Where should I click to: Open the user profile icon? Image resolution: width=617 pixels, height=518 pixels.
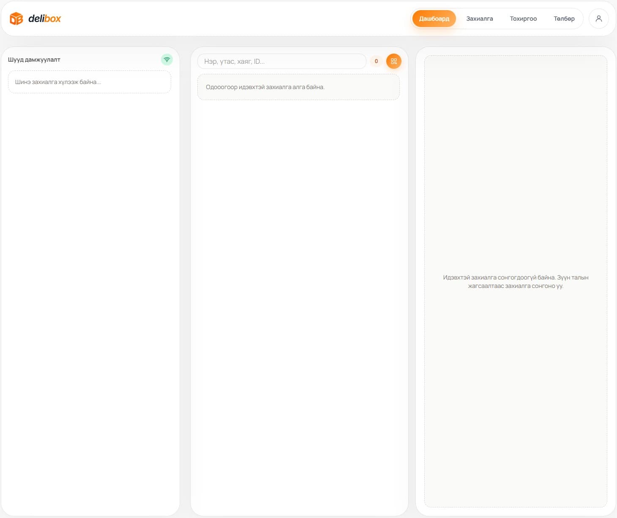click(x=598, y=19)
